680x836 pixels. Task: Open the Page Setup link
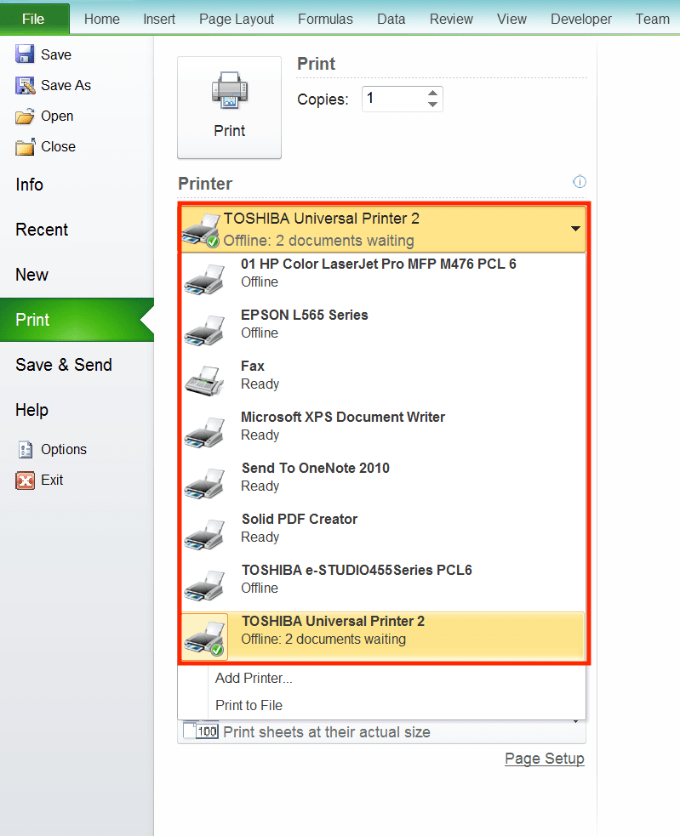pos(545,759)
